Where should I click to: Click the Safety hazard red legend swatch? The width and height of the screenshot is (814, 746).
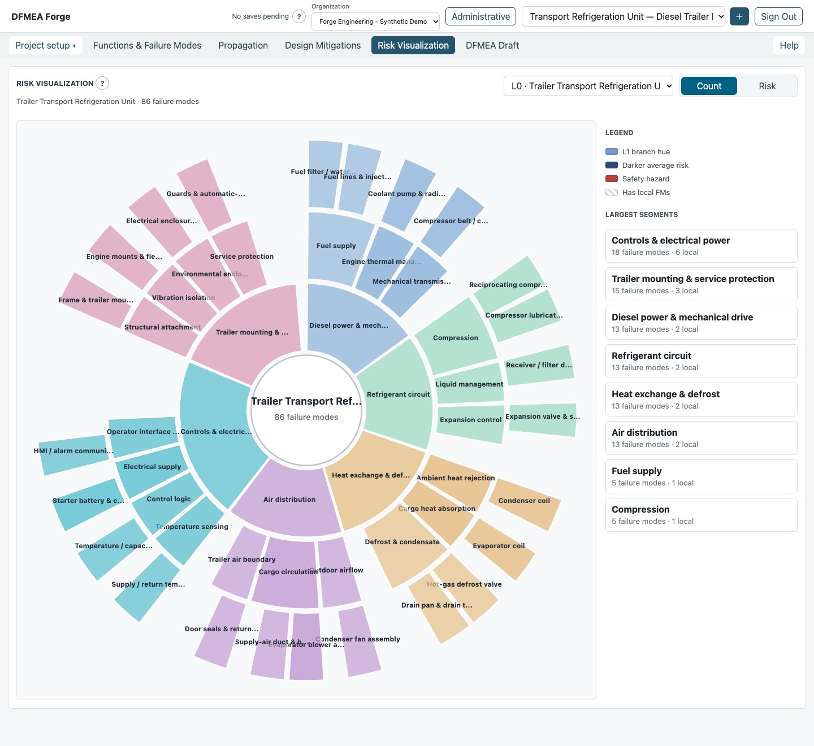point(612,179)
